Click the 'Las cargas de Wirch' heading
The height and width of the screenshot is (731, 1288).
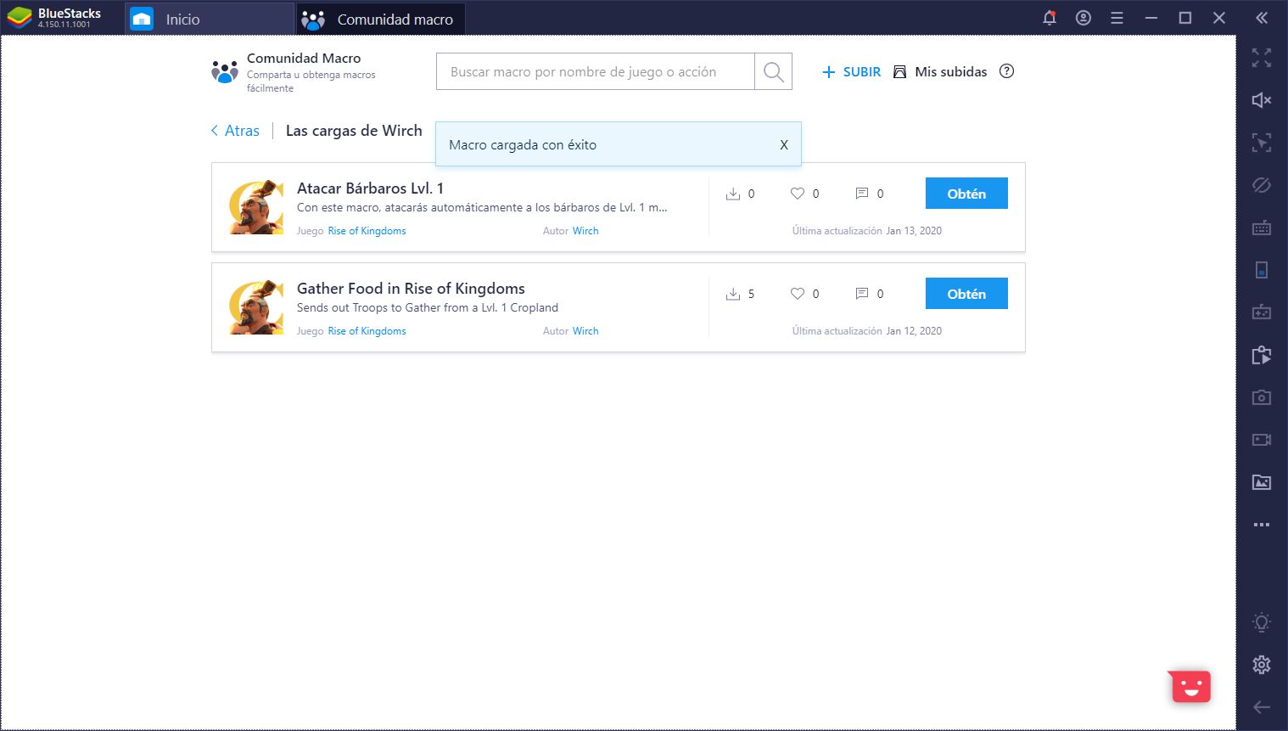354,131
